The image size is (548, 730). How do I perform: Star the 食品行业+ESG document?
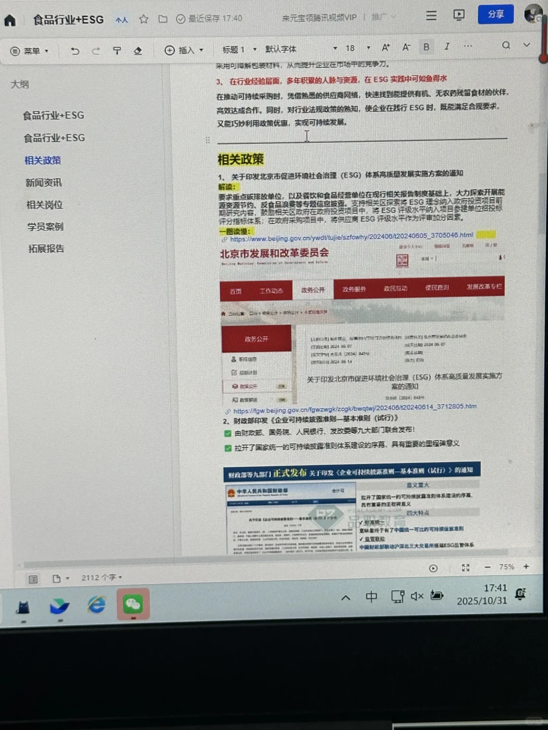click(x=144, y=19)
